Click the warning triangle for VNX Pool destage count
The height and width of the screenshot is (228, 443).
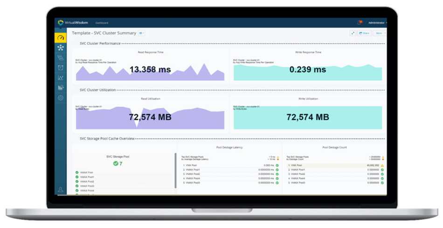click(x=382, y=165)
